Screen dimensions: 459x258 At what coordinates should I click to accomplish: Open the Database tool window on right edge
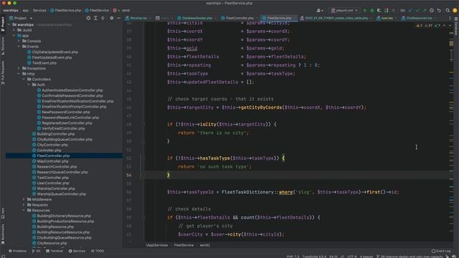pyautogui.click(x=456, y=26)
